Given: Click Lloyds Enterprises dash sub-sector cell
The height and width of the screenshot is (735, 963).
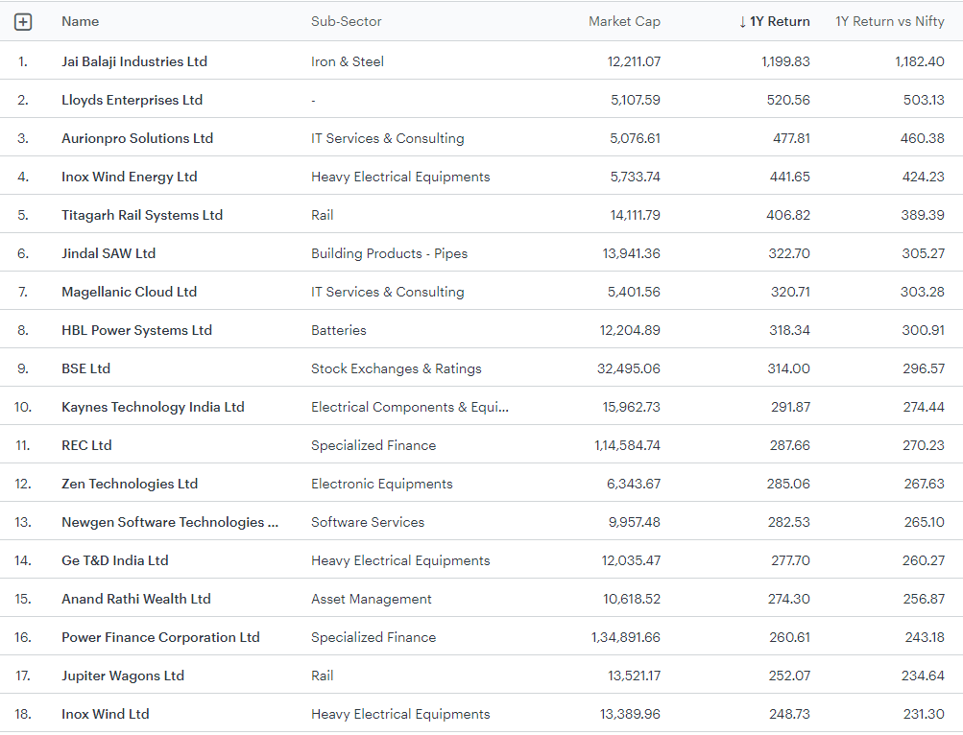Looking at the screenshot, I should (x=313, y=100).
